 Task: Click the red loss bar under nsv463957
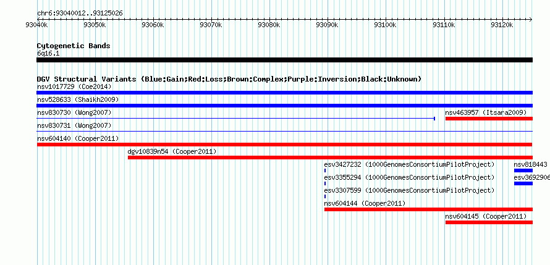[x=489, y=119]
